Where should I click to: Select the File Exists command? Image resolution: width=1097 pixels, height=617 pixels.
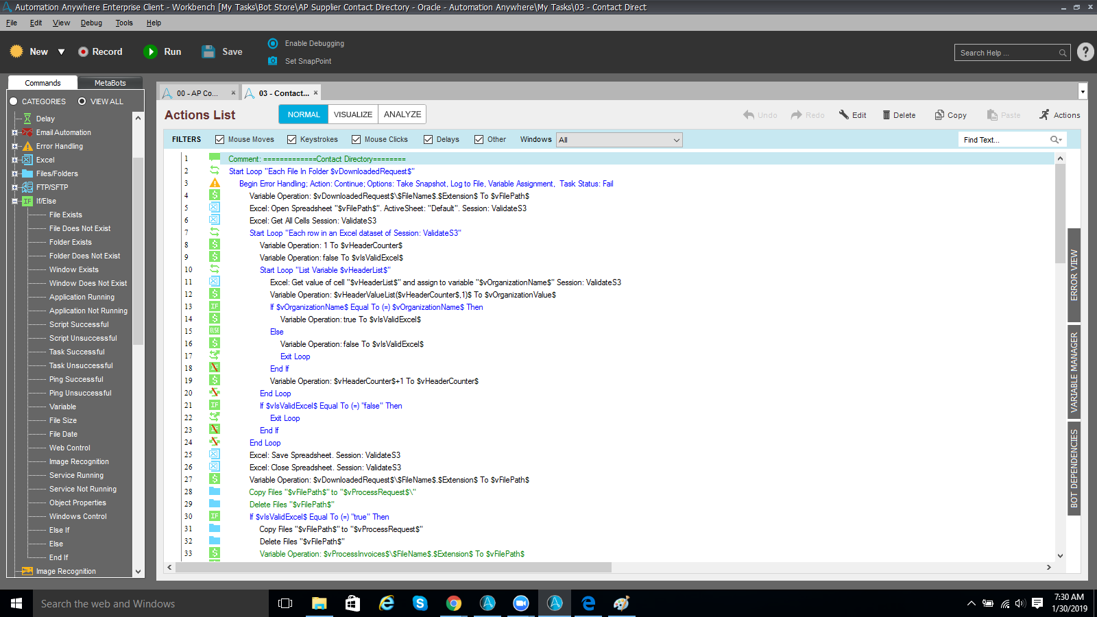pos(66,215)
